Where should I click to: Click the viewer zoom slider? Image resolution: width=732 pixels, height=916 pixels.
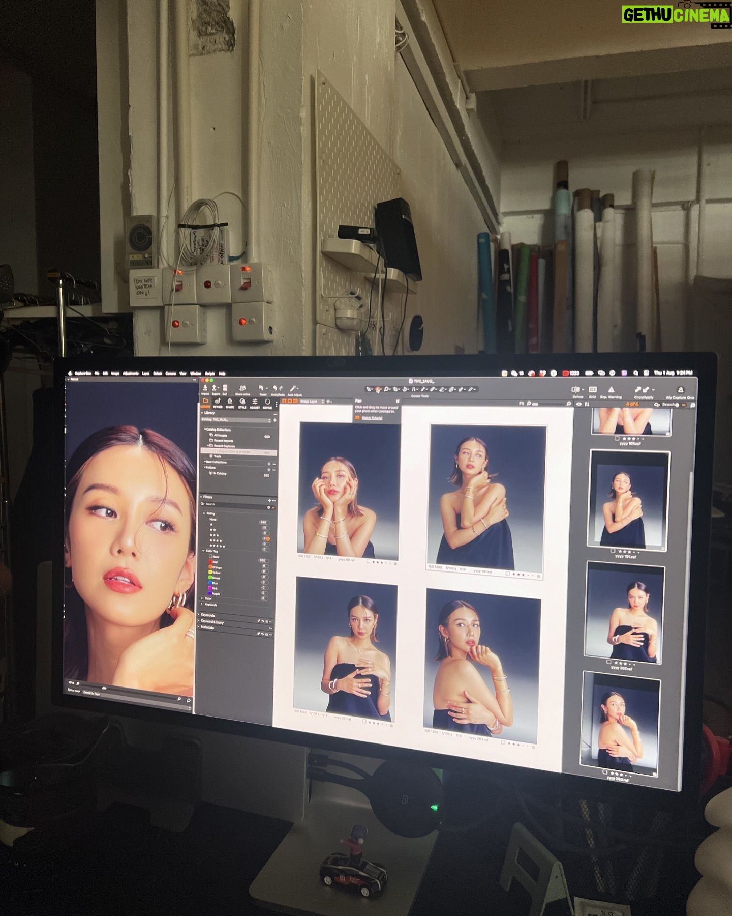tap(548, 404)
